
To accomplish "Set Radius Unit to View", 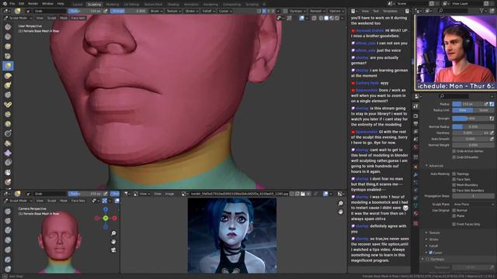I will coord(463,110).
